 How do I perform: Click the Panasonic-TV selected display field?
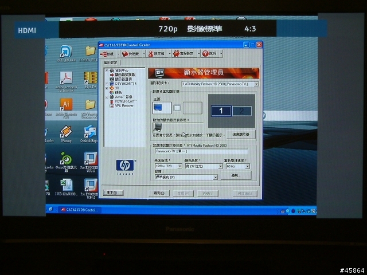[201, 151]
